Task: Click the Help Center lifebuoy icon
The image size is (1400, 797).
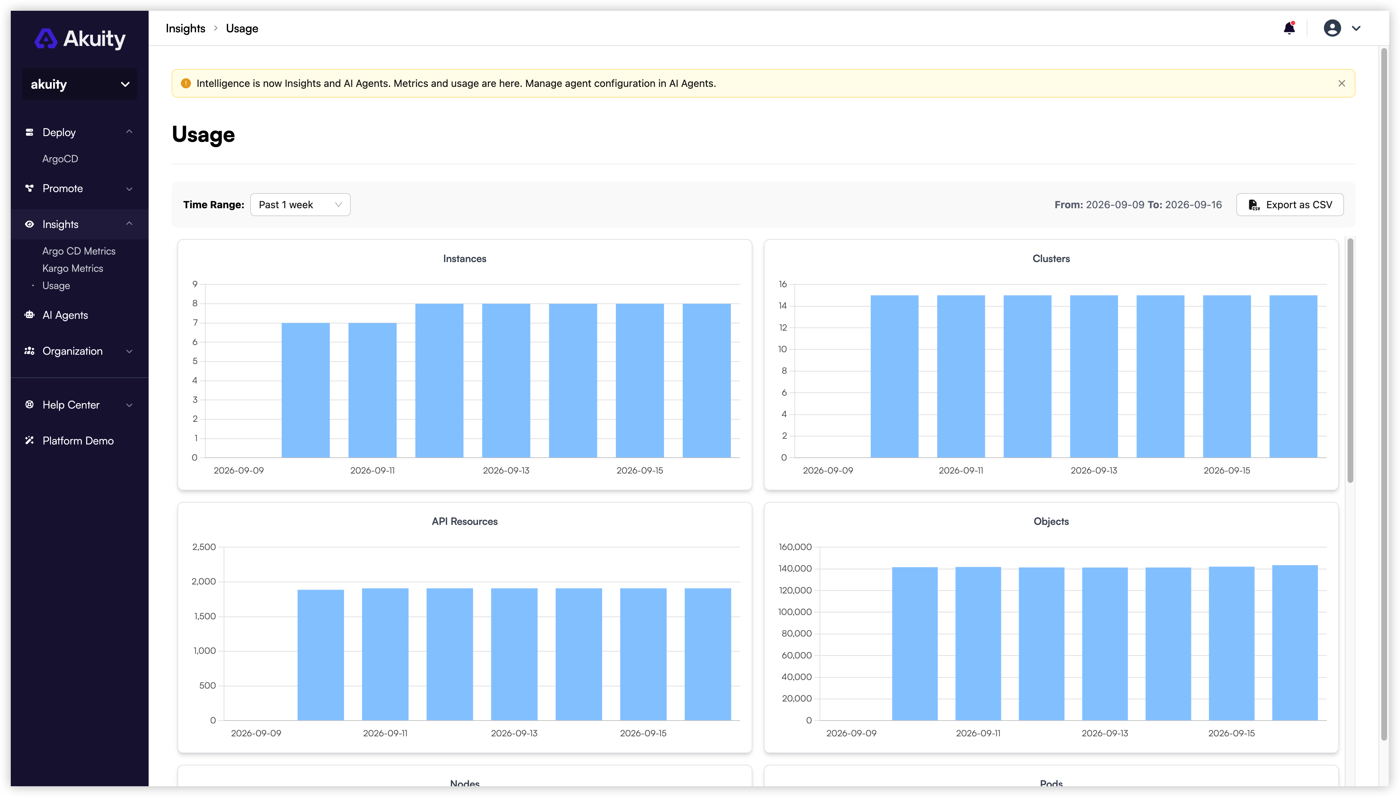Action: (x=29, y=405)
